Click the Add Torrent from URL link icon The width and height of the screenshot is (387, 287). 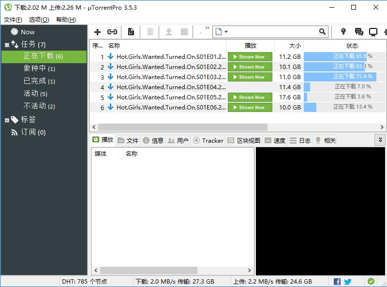pyautogui.click(x=112, y=32)
